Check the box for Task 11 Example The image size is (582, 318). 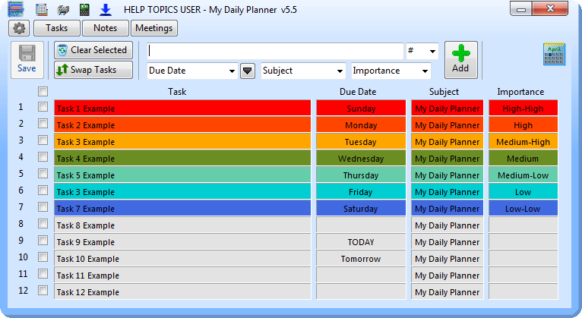tap(43, 273)
